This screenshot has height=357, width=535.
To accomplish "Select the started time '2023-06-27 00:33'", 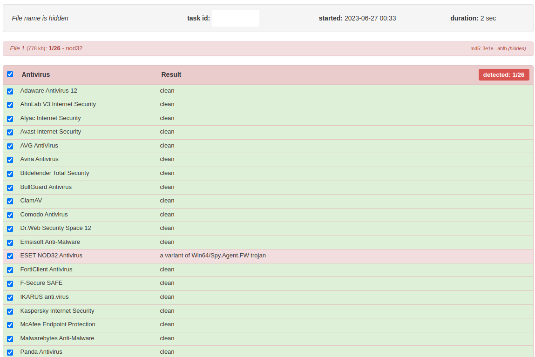I will 370,19.
